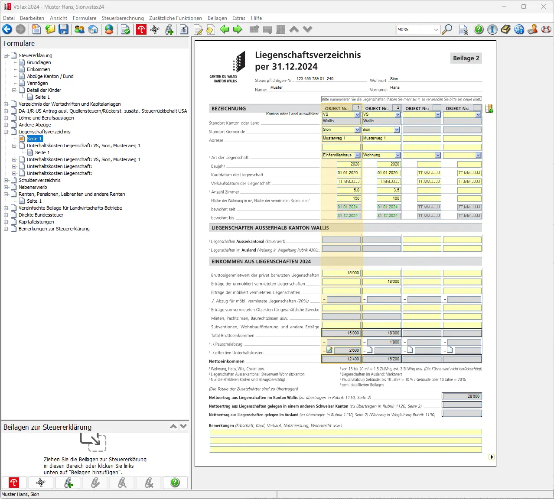Click the add-column icon right of OBJEKT Nr. header
The width and height of the screenshot is (554, 499).
[x=489, y=109]
